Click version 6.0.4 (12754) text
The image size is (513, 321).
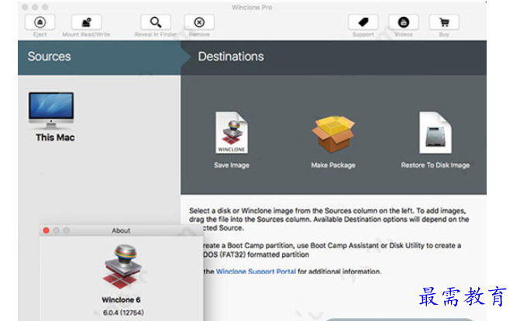123,312
